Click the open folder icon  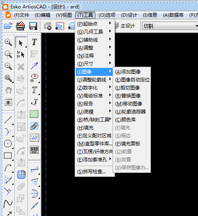8,26
